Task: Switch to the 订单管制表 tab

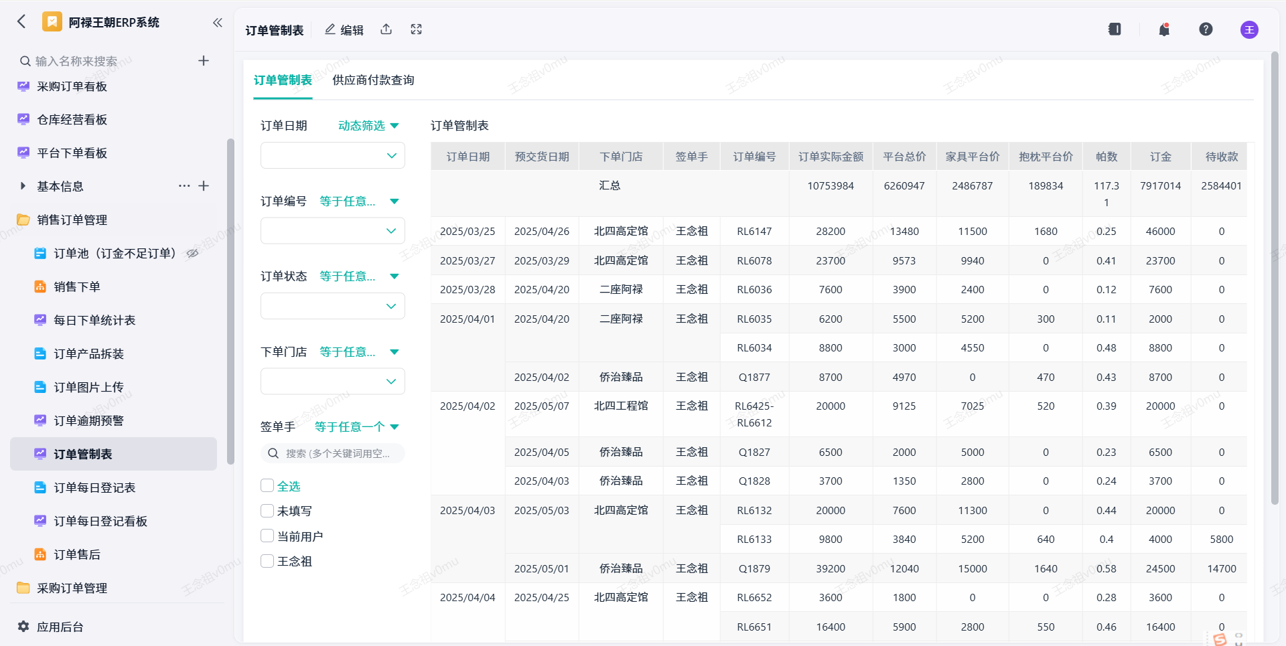Action: [x=283, y=80]
